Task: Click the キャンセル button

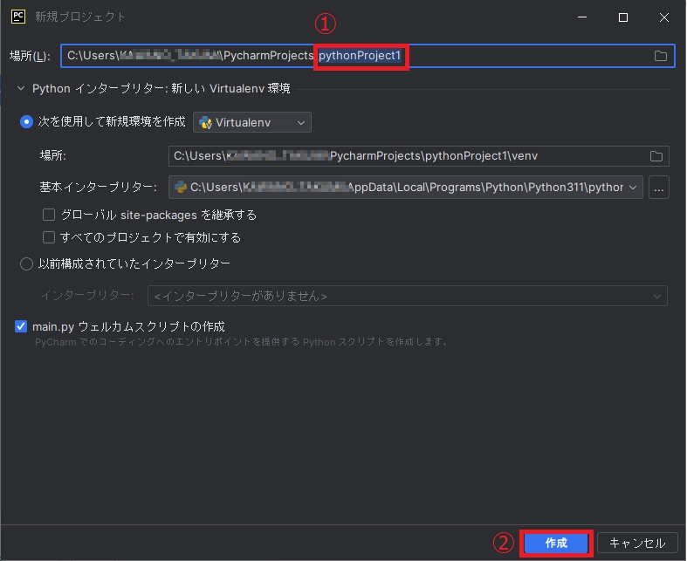Action: click(637, 543)
